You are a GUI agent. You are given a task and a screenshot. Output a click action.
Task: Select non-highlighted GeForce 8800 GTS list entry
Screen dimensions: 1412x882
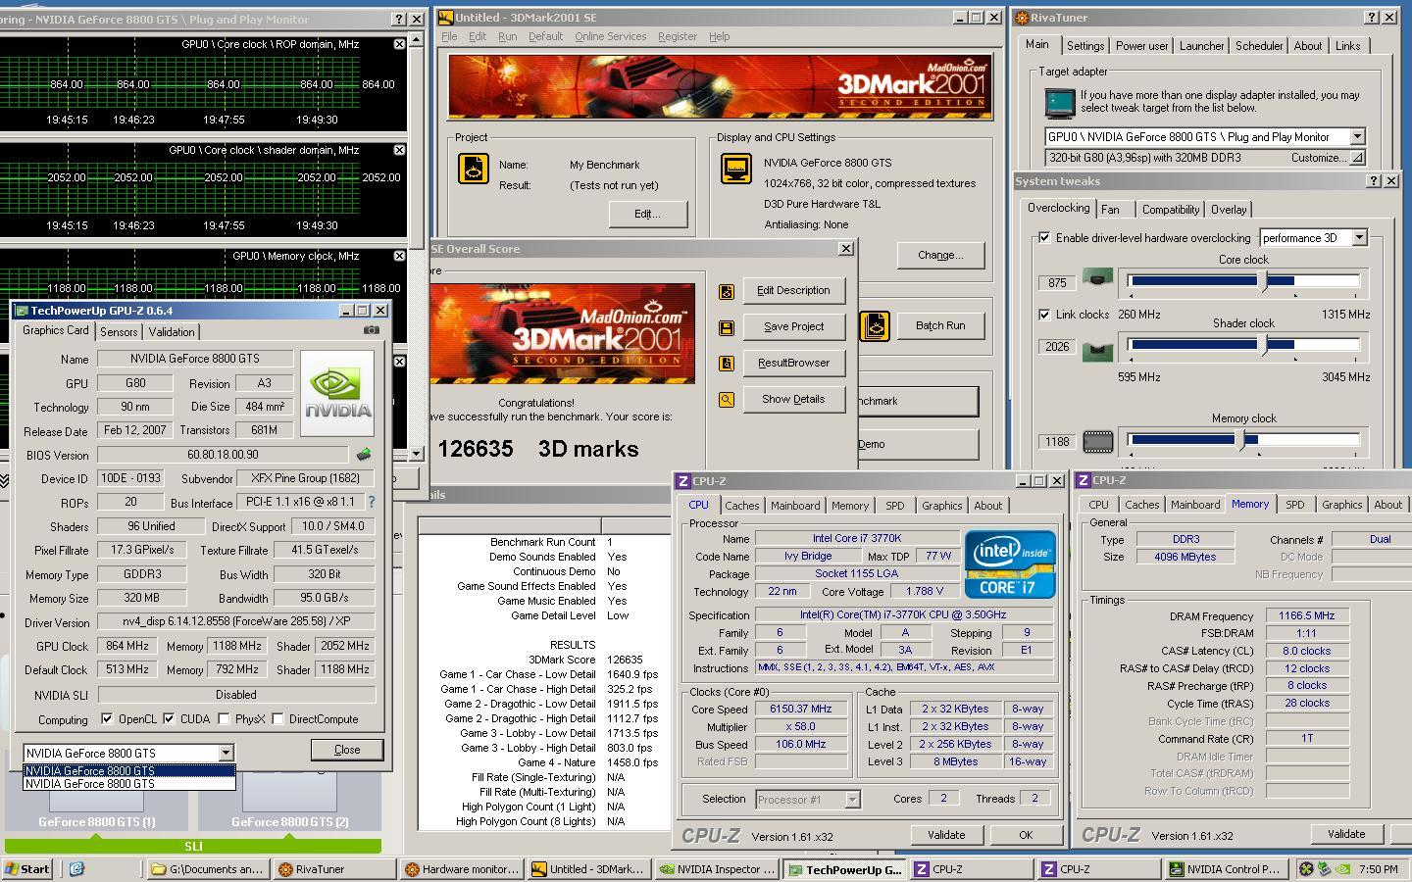click(129, 784)
